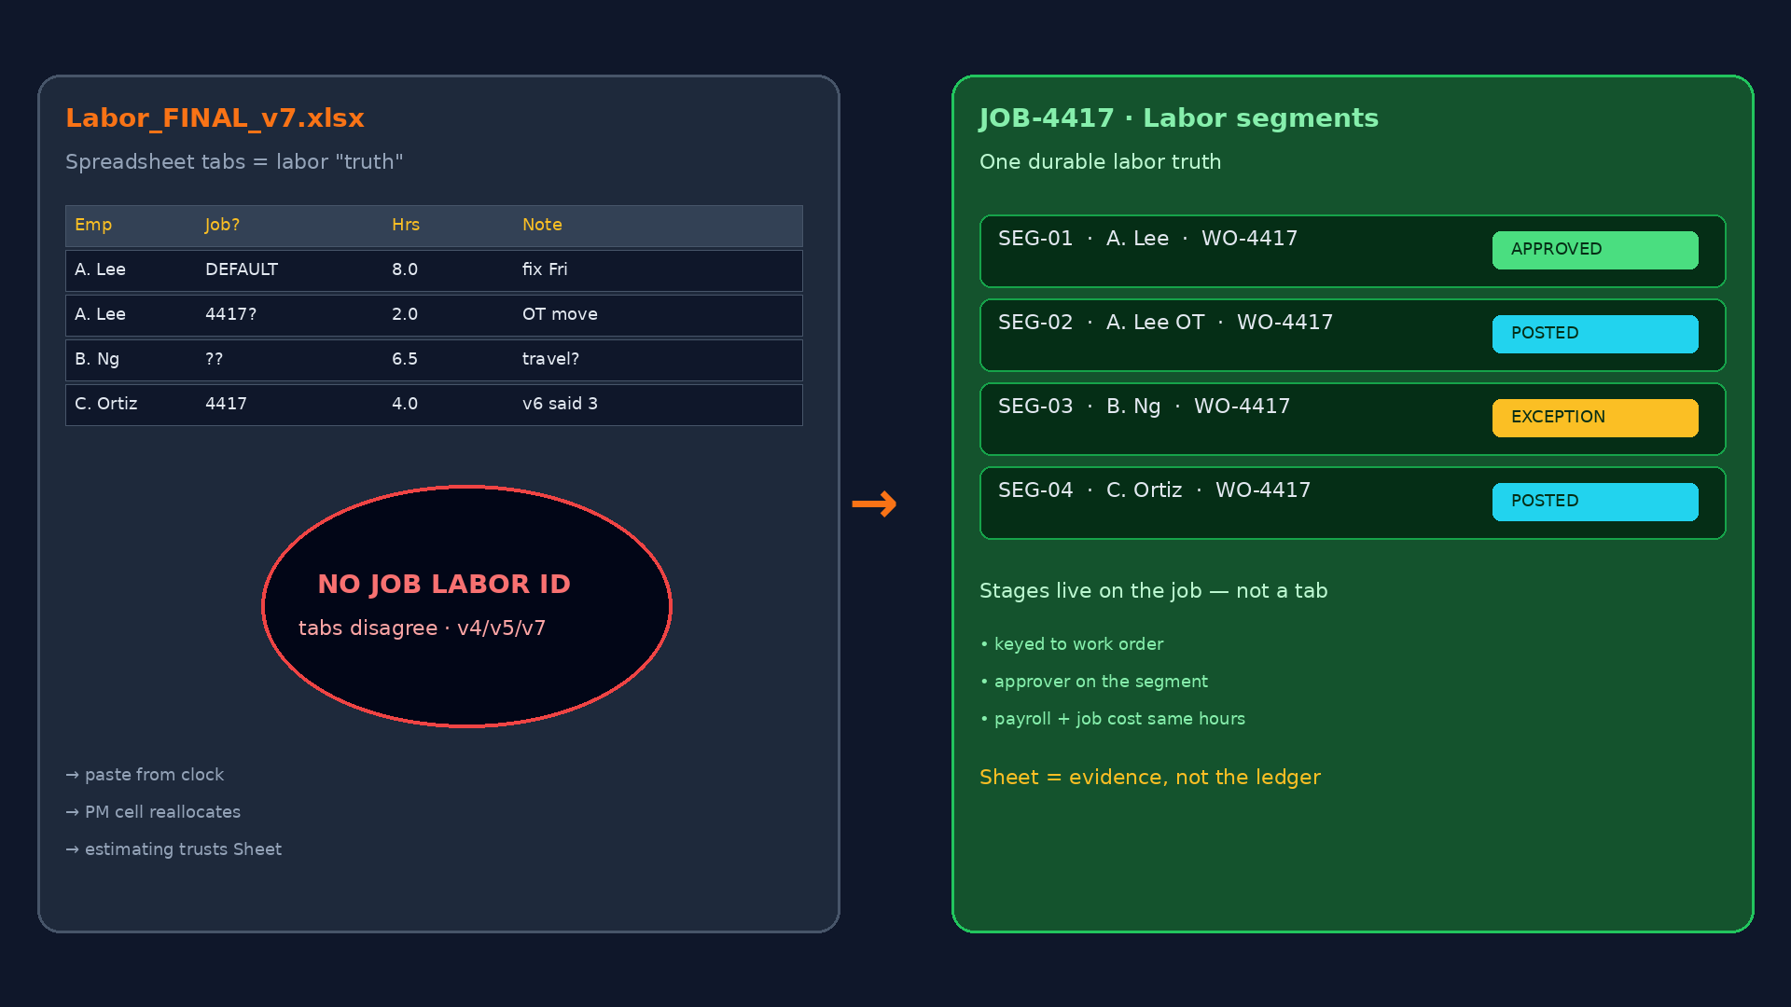Click the POSTED badge on SEG-04
This screenshot has width=1791, height=1007.
click(1595, 502)
